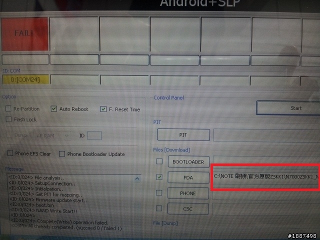Click the Start button

[288, 108]
